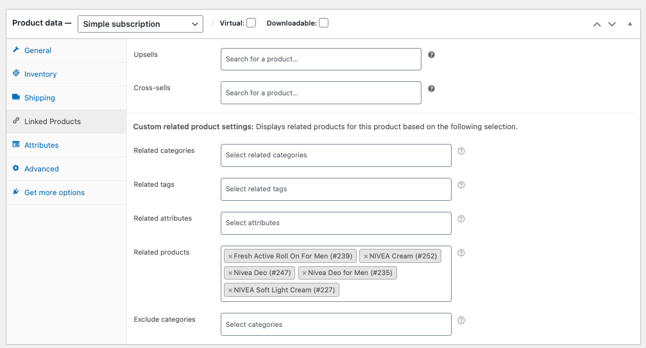Move Product data panel down
This screenshot has width=646, height=348.
click(x=612, y=24)
